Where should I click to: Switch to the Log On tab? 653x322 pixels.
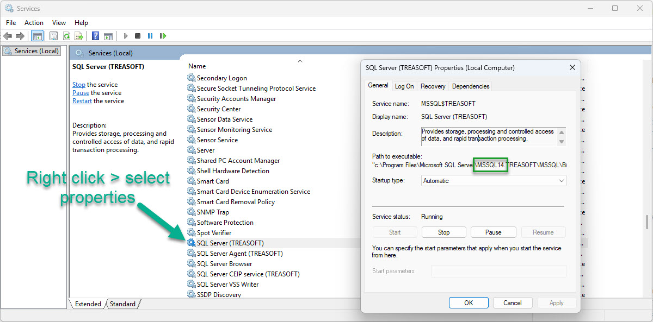click(x=404, y=86)
